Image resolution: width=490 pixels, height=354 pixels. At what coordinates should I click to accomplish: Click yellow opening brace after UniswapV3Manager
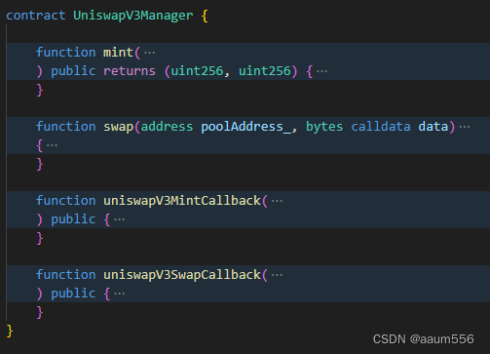205,16
